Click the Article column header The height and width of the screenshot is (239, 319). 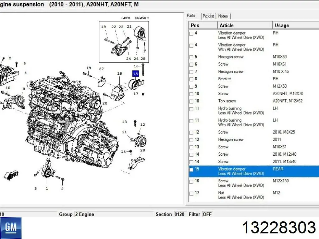(245, 26)
